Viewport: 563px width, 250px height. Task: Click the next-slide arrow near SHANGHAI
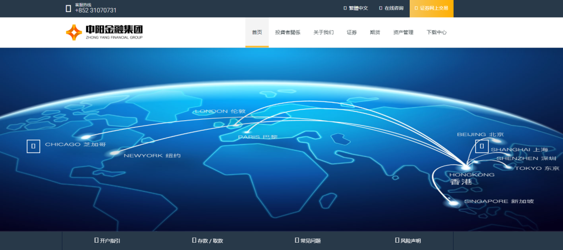(482, 146)
